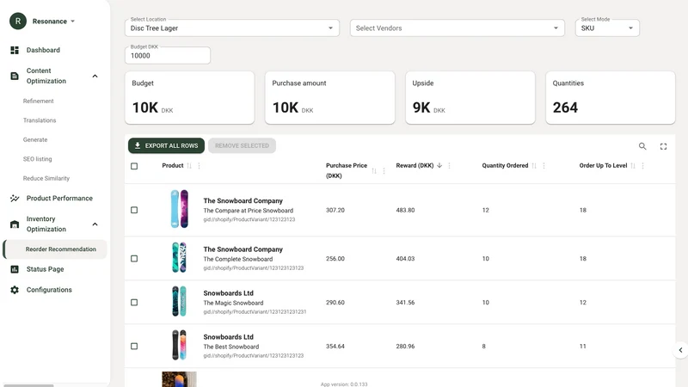The width and height of the screenshot is (688, 387).
Task: Click the Configurations gear icon
Action: [x=15, y=290]
